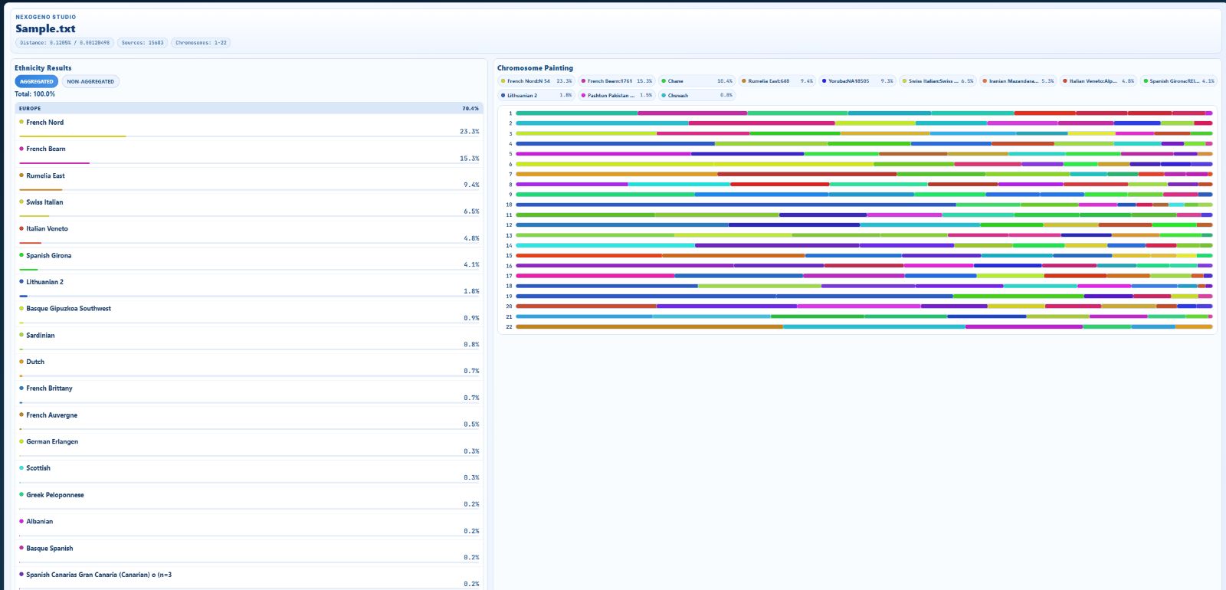Select the Chuvash legend chip

point(696,96)
